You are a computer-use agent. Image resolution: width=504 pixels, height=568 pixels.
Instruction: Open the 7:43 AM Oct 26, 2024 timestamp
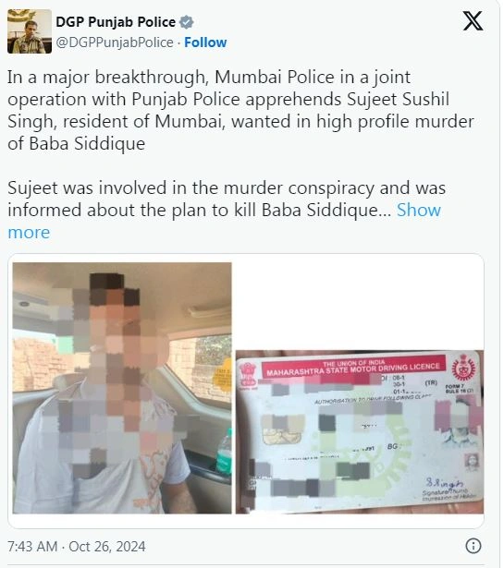pyautogui.click(x=77, y=546)
